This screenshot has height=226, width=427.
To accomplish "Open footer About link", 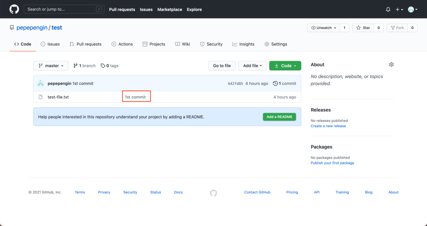I will coord(393,192).
